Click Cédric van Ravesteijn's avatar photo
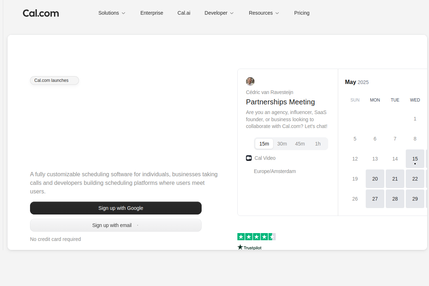The height and width of the screenshot is (286, 429). (x=250, y=82)
